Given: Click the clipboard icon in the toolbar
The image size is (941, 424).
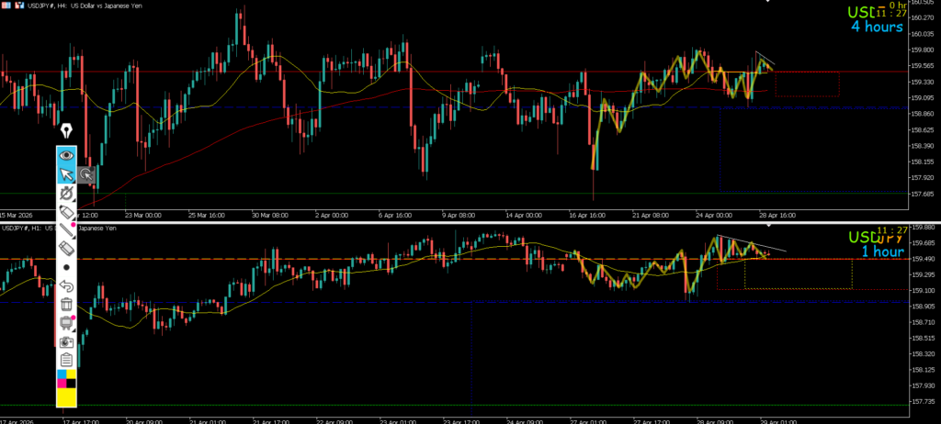Looking at the screenshot, I should pyautogui.click(x=66, y=359).
